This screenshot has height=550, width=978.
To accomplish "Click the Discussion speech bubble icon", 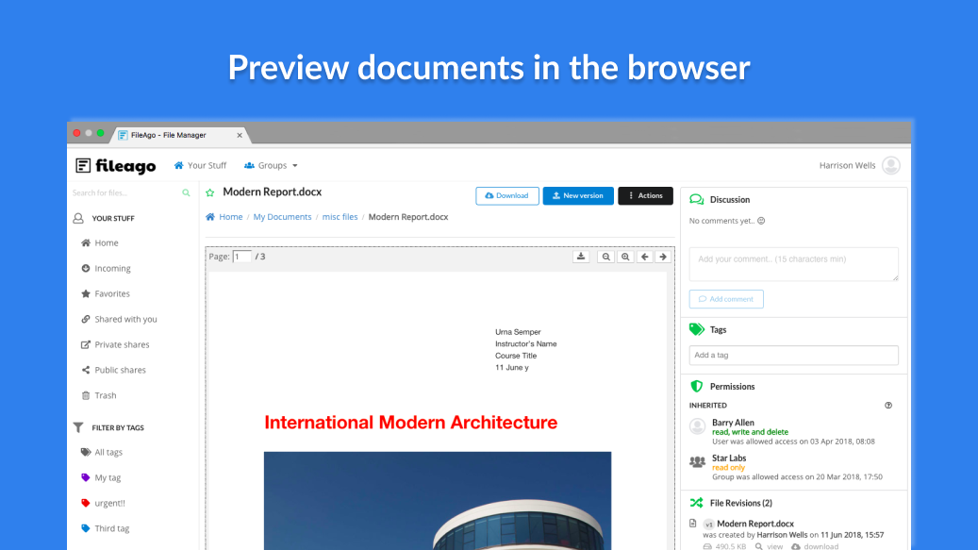I will [x=697, y=200].
